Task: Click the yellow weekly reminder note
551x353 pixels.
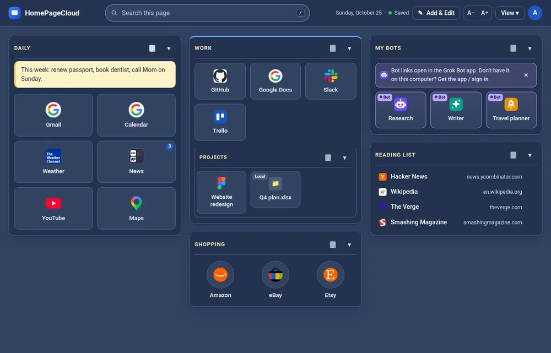Action: coord(95,74)
